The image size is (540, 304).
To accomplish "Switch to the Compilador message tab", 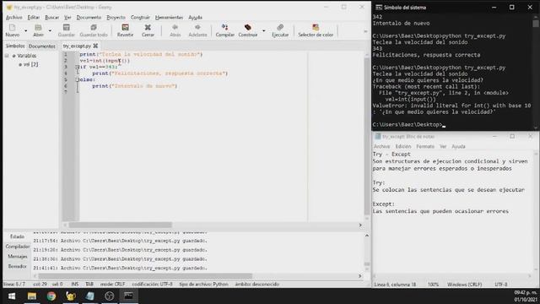I will (17, 247).
